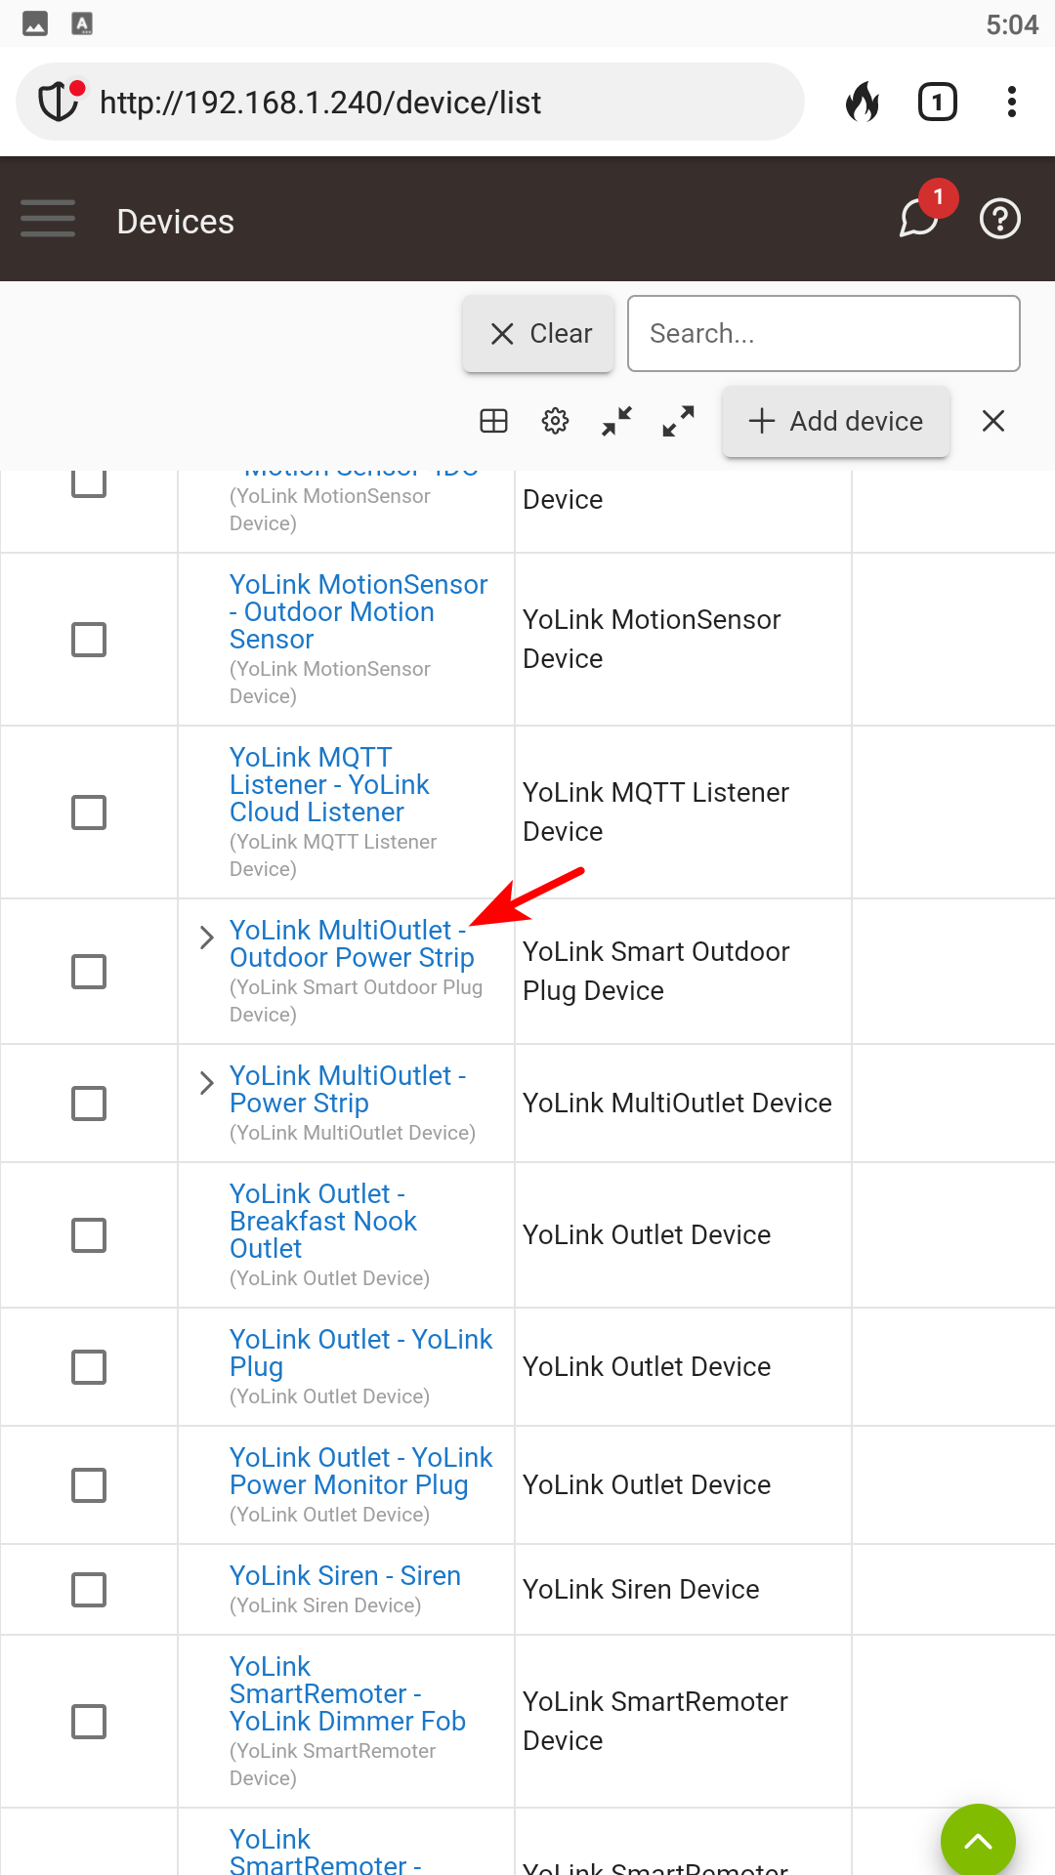1055x1875 pixels.
Task: Open the notifications chat bubble
Action: pyautogui.click(x=919, y=218)
